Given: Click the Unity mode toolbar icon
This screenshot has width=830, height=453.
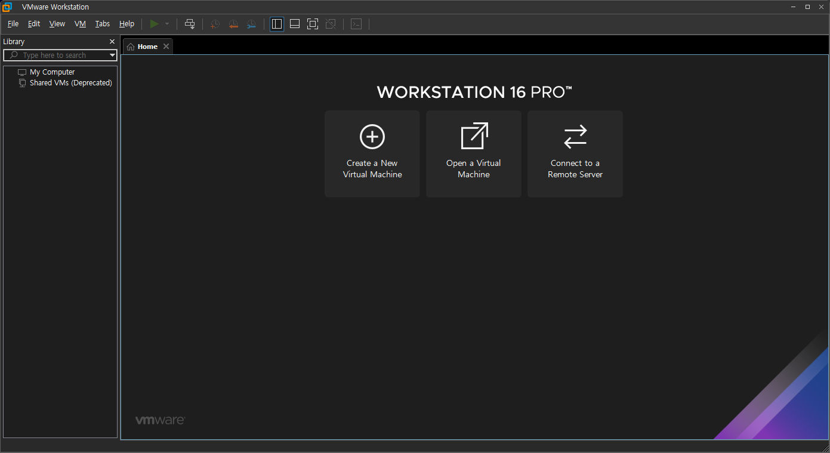Looking at the screenshot, I should (x=331, y=24).
